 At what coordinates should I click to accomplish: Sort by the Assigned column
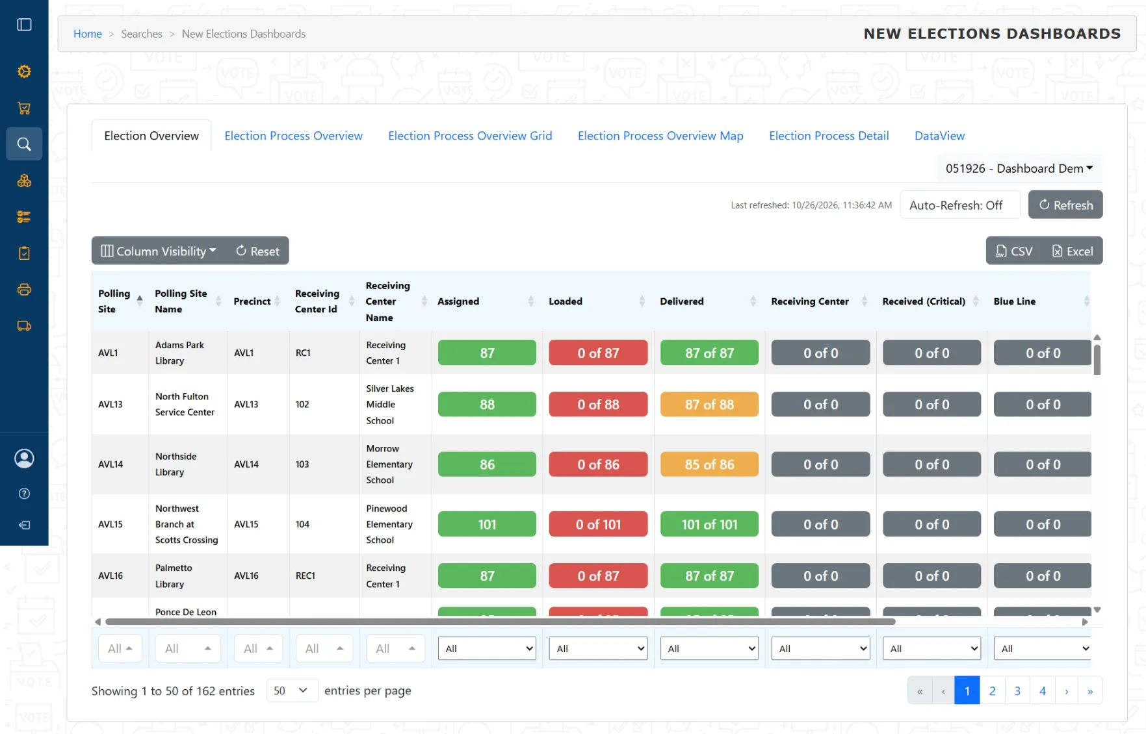[486, 301]
